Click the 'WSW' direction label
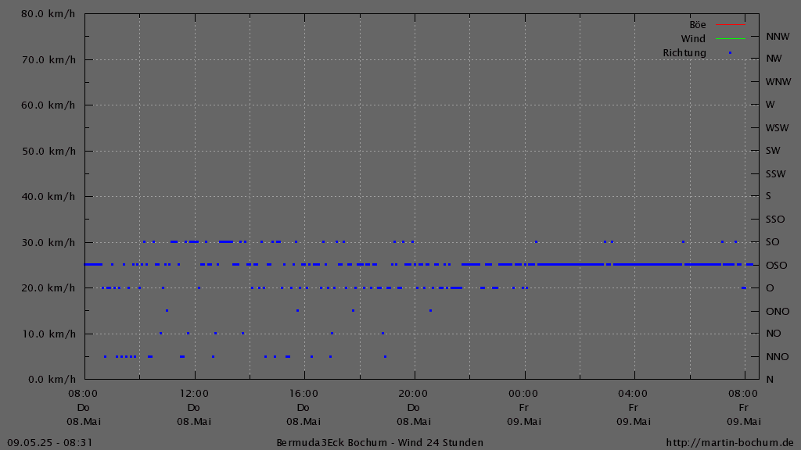 [x=777, y=128]
